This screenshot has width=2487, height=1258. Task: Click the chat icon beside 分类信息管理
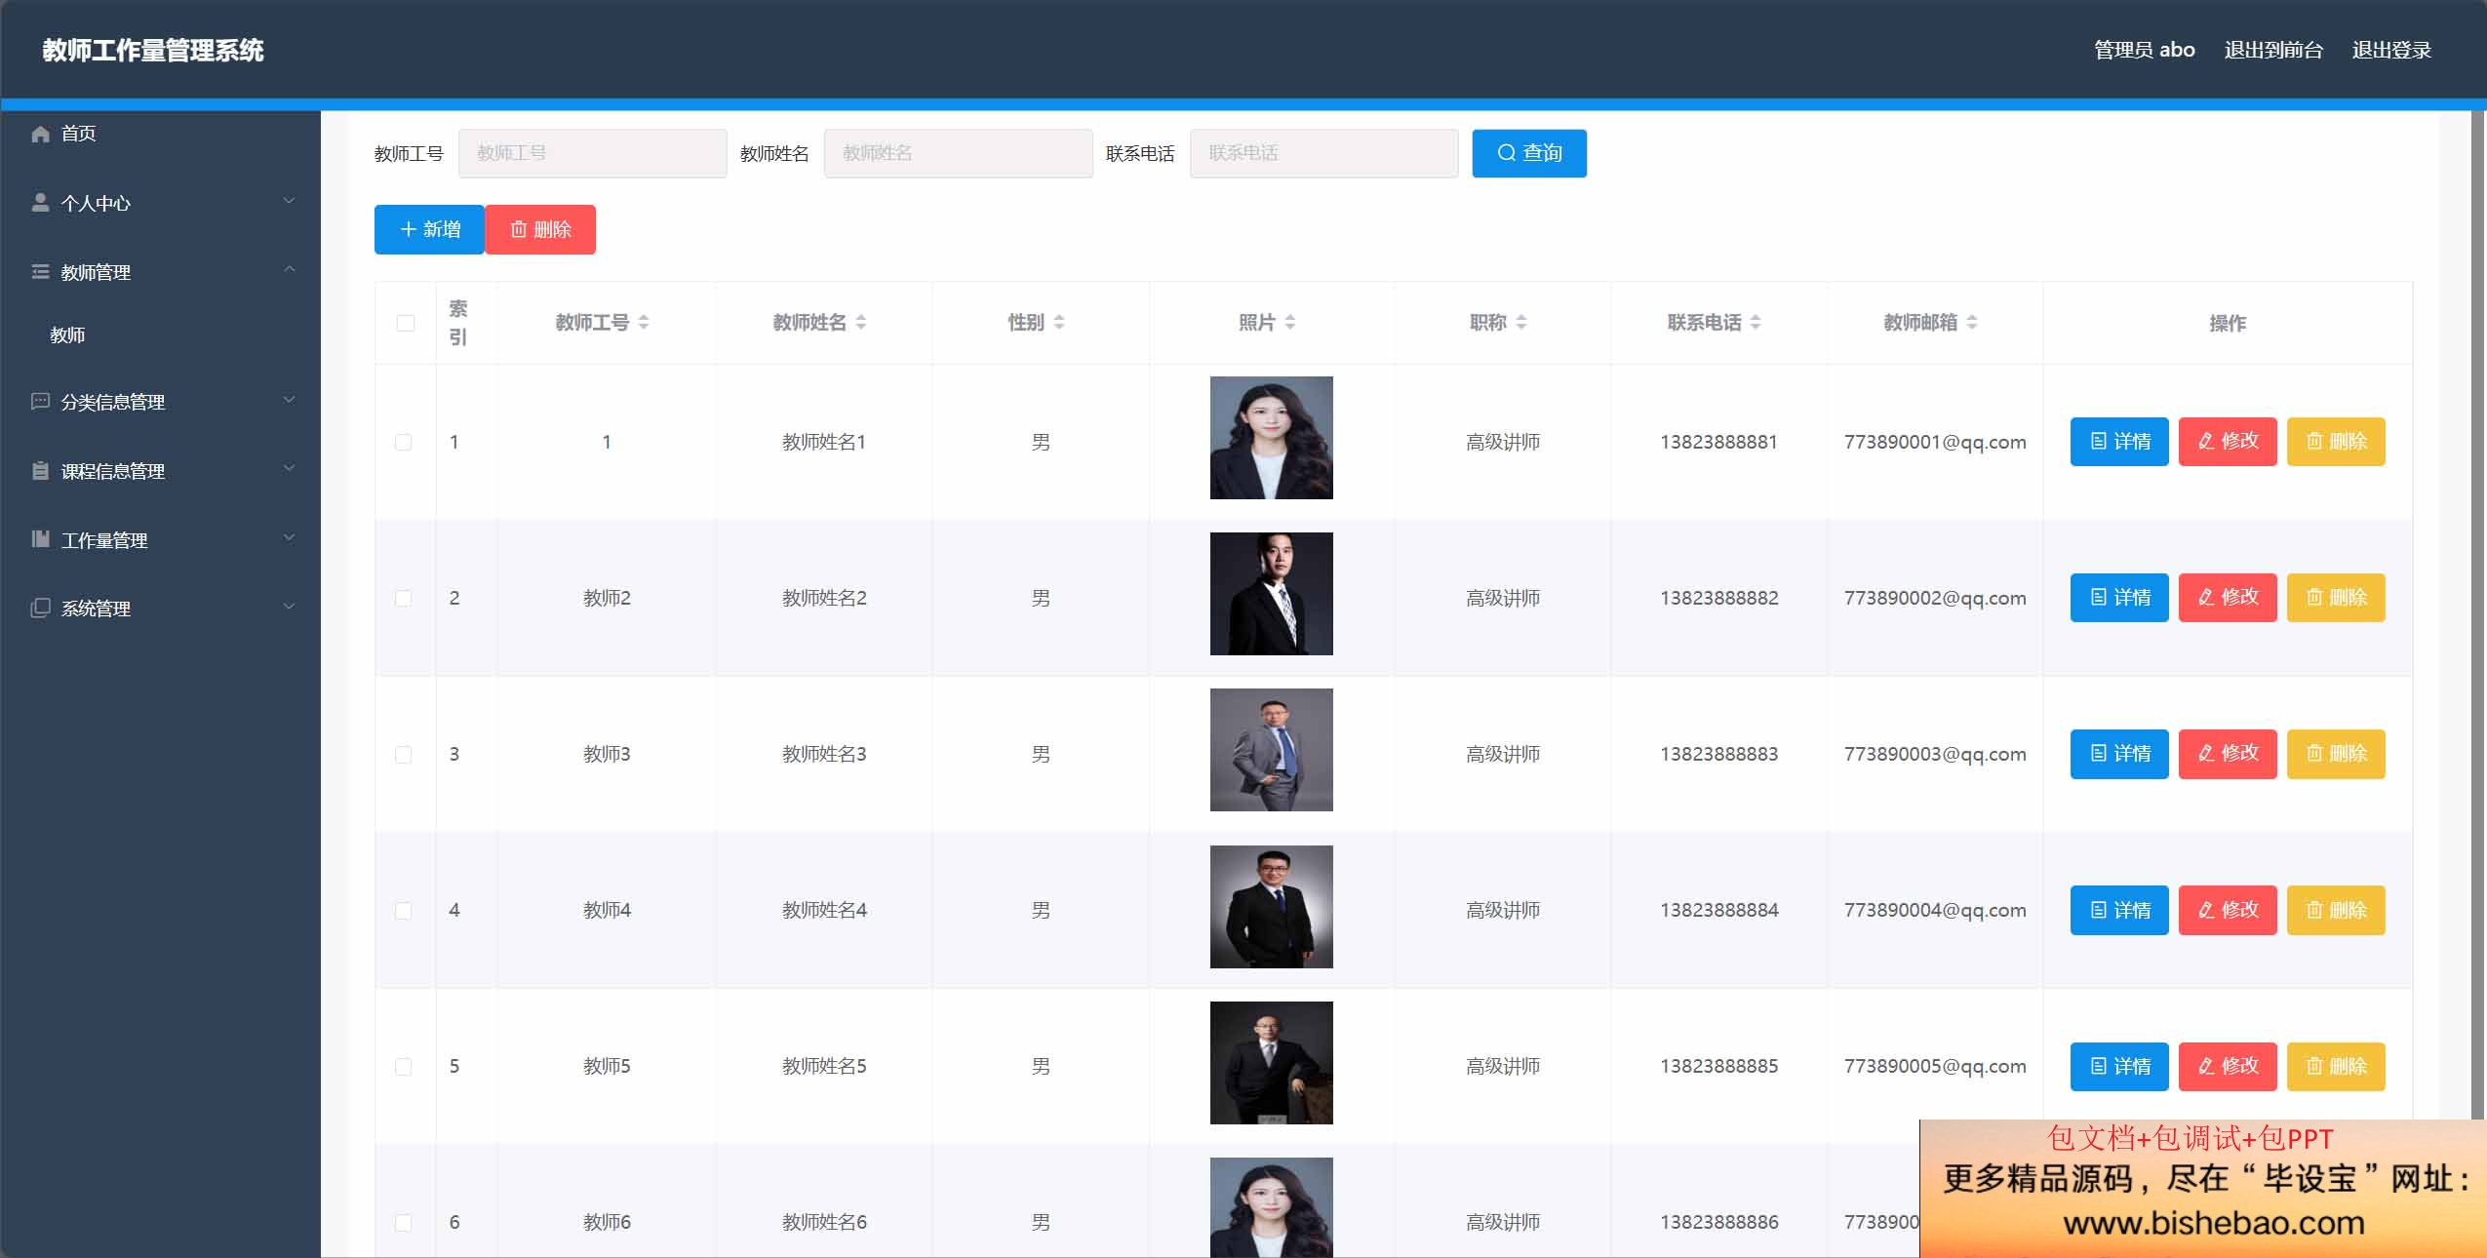(x=40, y=401)
